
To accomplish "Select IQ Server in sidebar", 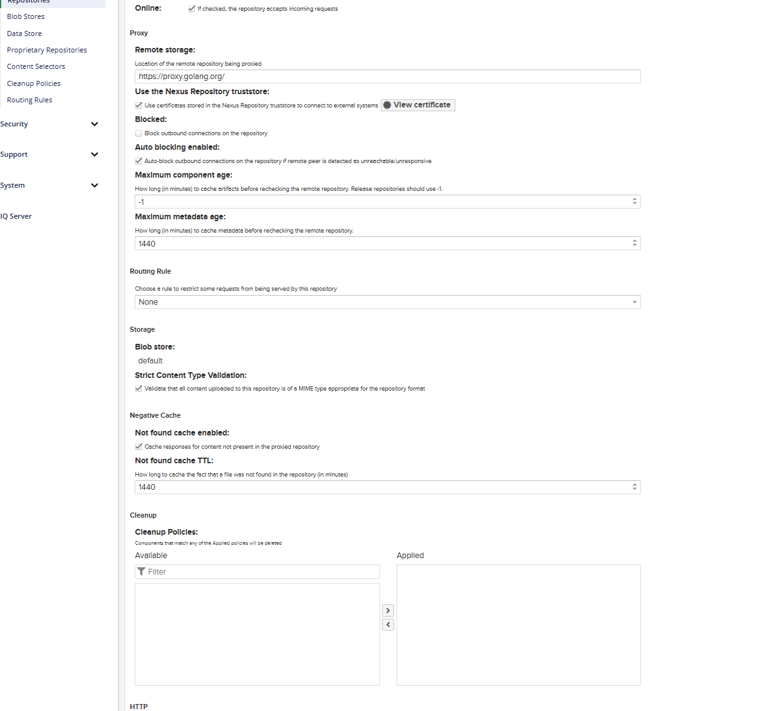I will point(16,216).
